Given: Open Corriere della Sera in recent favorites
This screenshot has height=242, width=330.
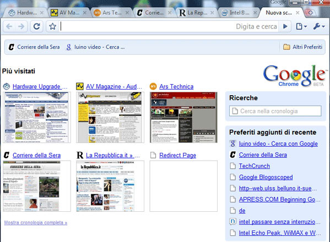Looking at the screenshot, I should tap(263, 155).
